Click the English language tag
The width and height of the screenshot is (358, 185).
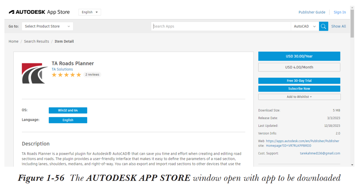pyautogui.click(x=68, y=120)
